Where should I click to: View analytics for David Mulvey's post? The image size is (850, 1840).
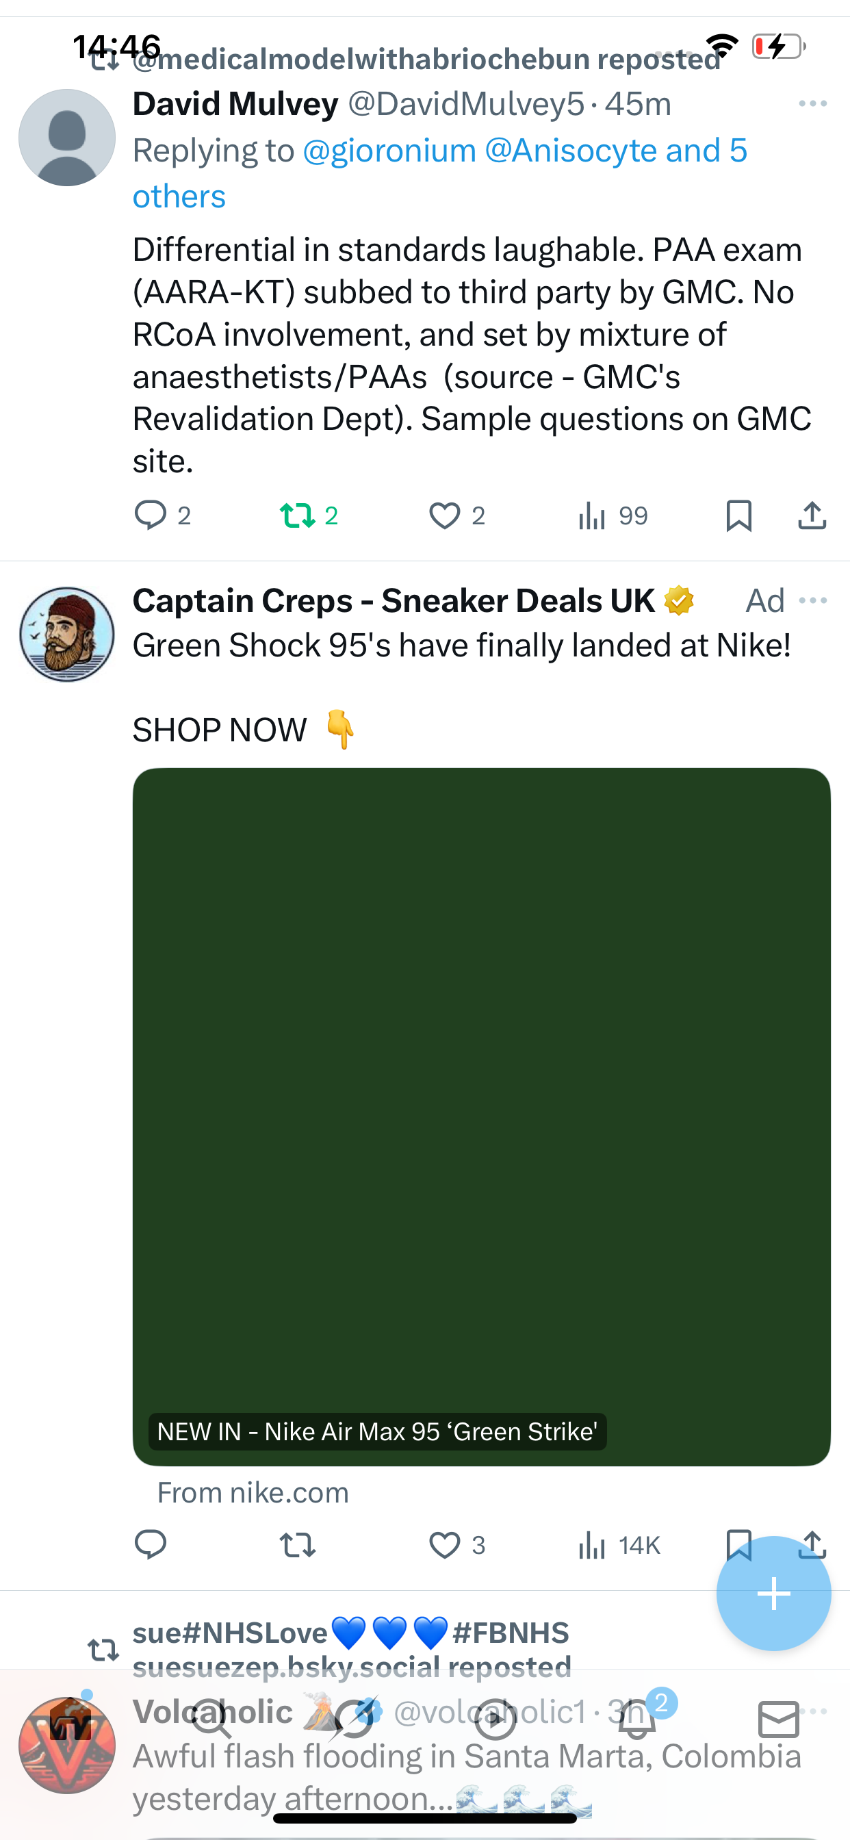click(592, 515)
